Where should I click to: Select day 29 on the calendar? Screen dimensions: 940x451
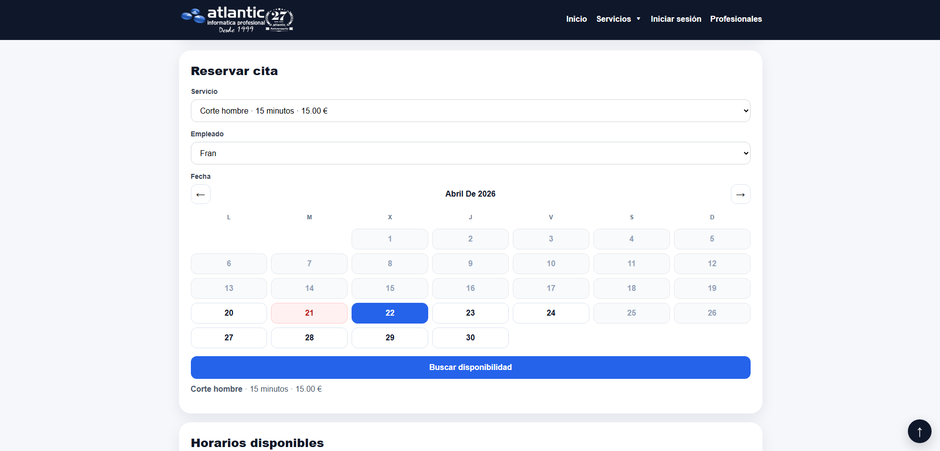coord(390,338)
